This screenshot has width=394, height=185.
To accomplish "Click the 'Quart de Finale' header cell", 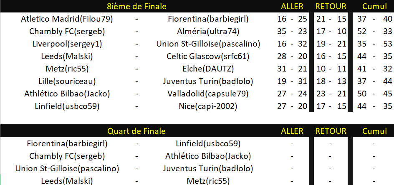I will point(136,131).
